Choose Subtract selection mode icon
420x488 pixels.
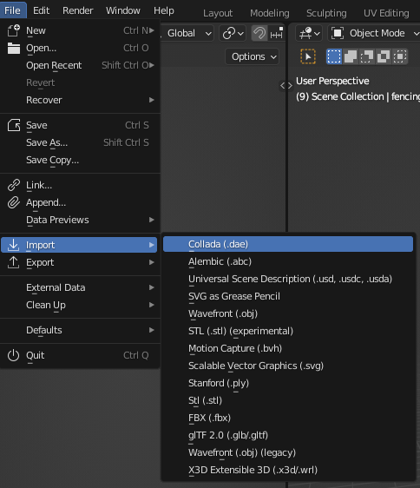[367, 56]
